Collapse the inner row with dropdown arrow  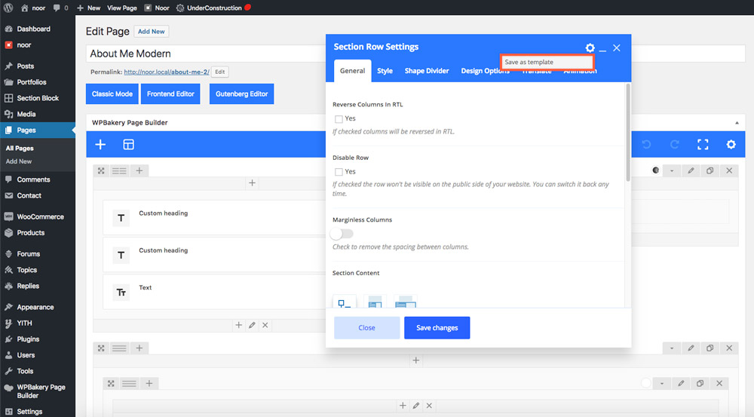click(662, 383)
